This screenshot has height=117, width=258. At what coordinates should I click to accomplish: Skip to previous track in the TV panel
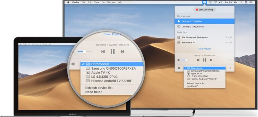198,60
